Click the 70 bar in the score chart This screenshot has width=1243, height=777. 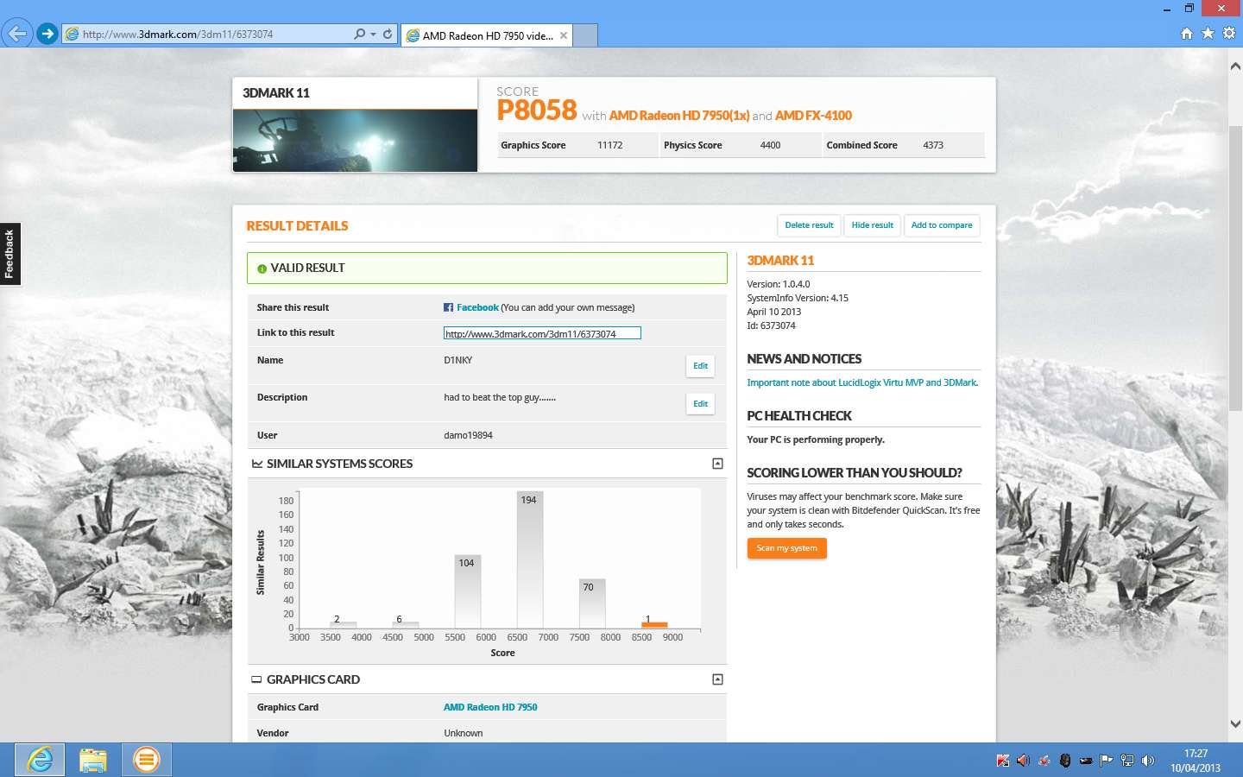tap(591, 603)
